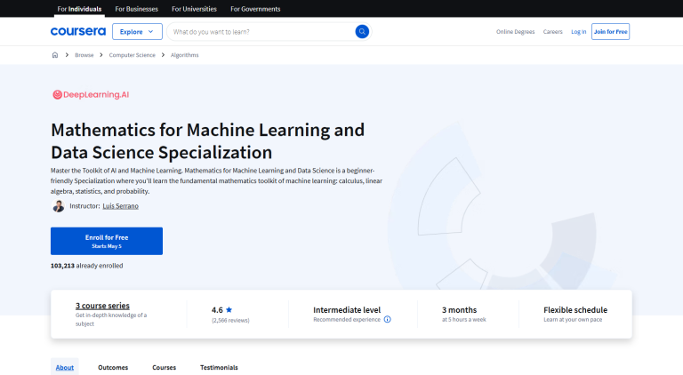Click the 'Flexible schedule' text
Screen dimensions: 683x375
tap(575, 310)
